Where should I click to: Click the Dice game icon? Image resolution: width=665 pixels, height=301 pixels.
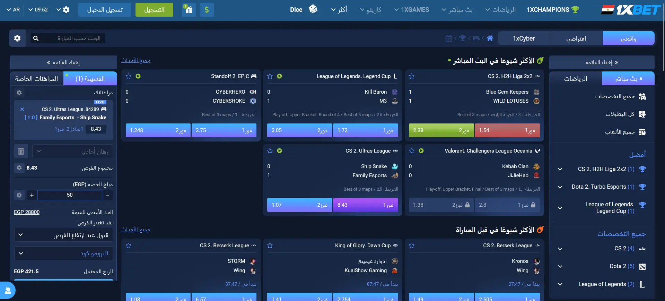[313, 9]
